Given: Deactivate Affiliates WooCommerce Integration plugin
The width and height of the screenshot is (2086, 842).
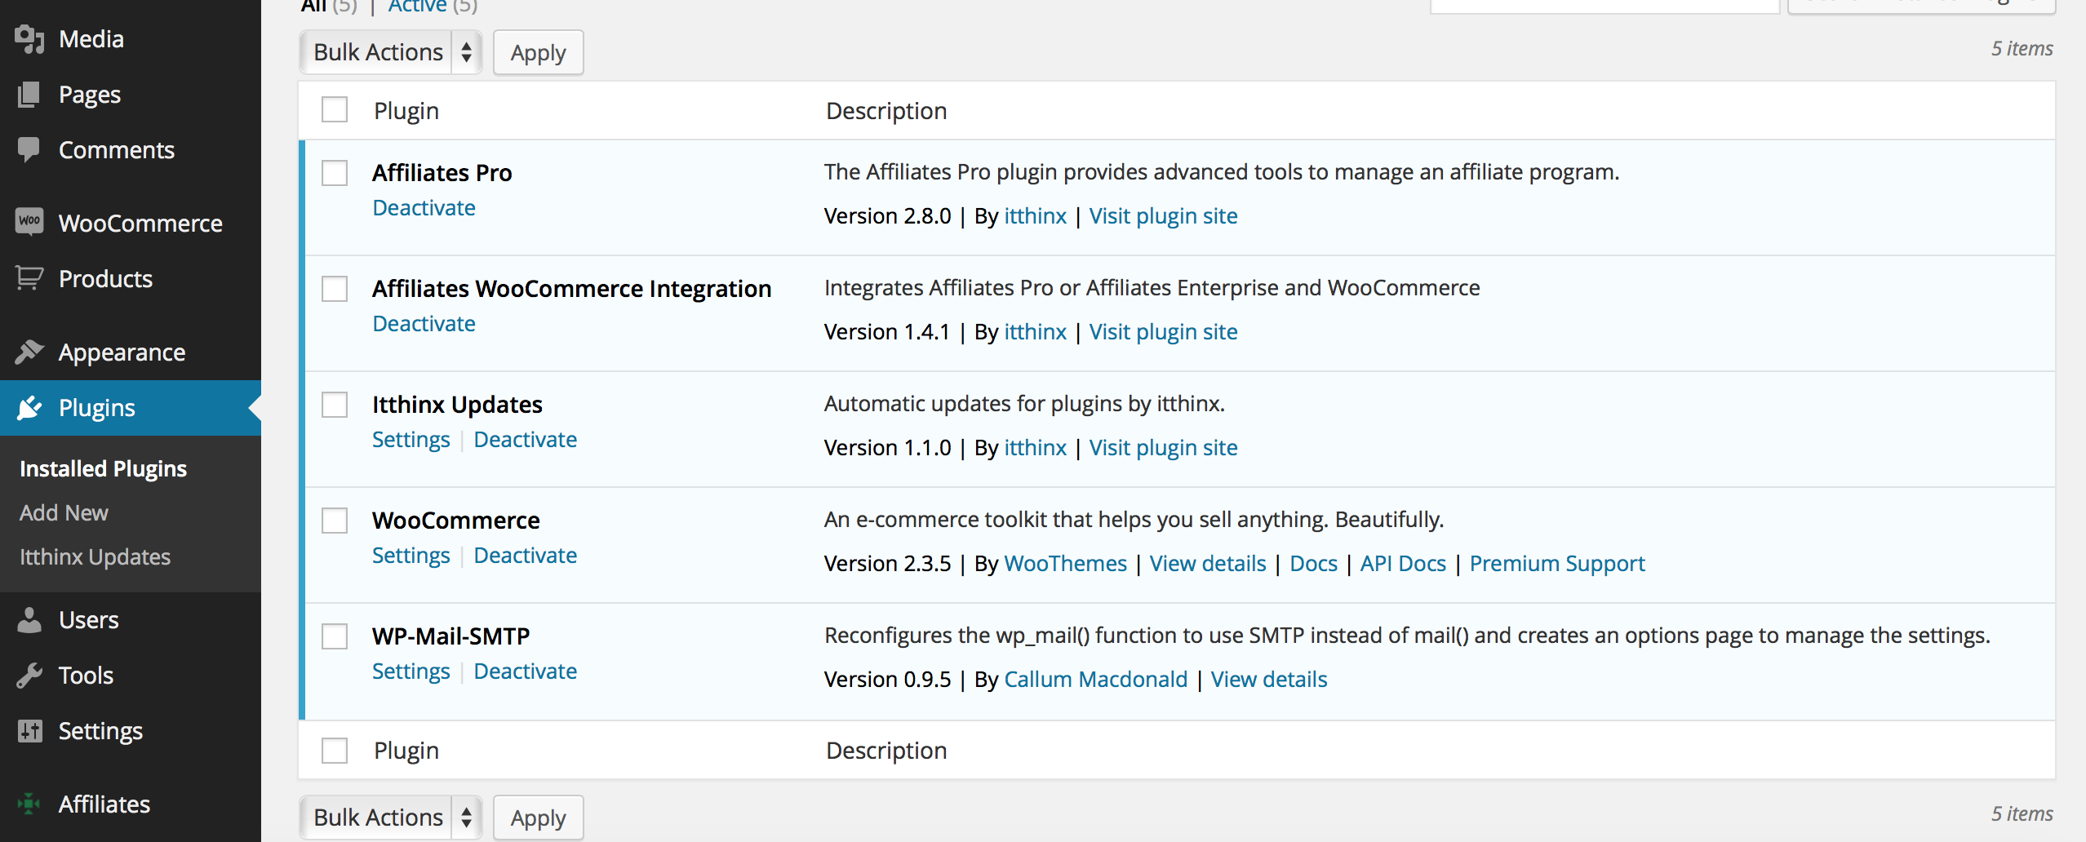Looking at the screenshot, I should pyautogui.click(x=424, y=324).
